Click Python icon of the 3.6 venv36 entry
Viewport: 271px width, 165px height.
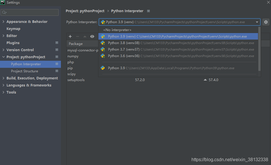click(x=103, y=56)
